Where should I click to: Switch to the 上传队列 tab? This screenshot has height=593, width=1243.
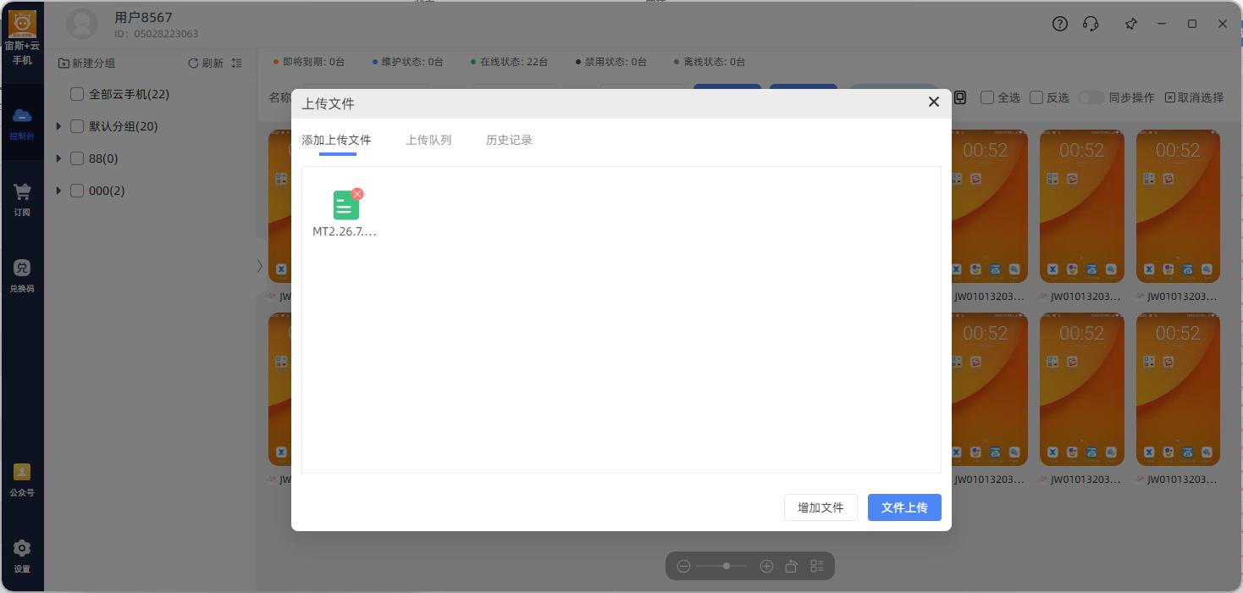coord(428,140)
